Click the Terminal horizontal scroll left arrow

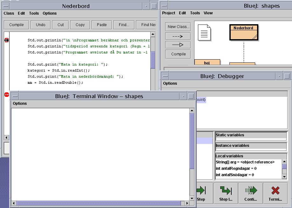[x=14, y=203]
